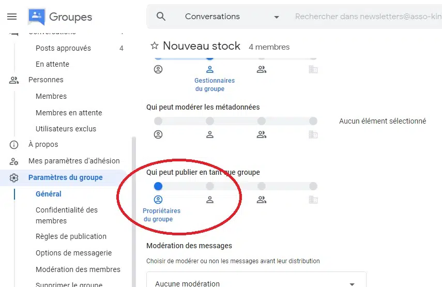Open Membres en attente in sidebar
This screenshot has height=287, width=442.
[69, 113]
